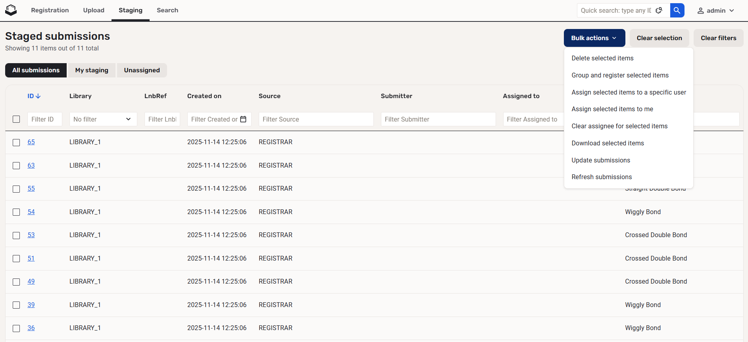Open the calendar picker in Created on filter
The width and height of the screenshot is (748, 342).
click(243, 119)
